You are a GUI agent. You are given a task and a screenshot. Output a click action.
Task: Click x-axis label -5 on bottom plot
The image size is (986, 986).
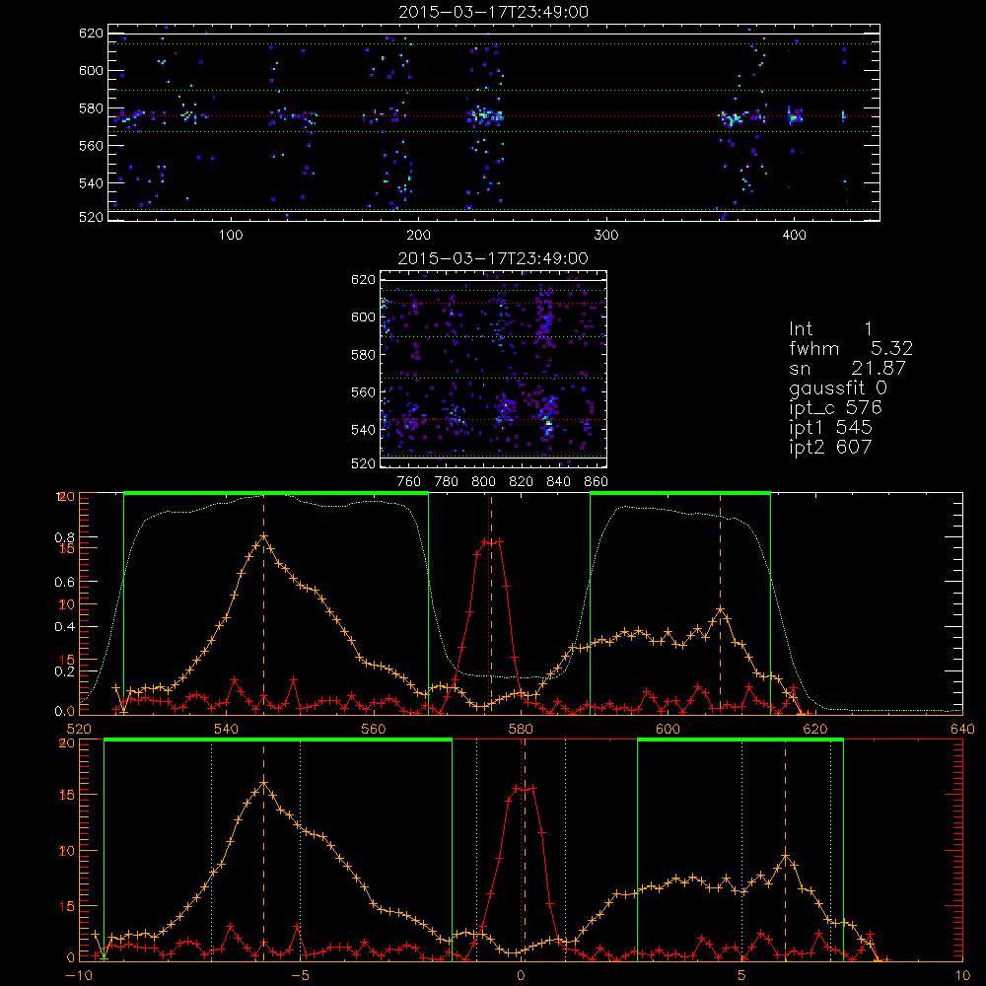tap(301, 976)
